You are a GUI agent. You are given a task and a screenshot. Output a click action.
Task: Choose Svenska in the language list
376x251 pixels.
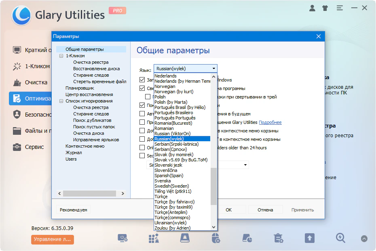coord(163,181)
